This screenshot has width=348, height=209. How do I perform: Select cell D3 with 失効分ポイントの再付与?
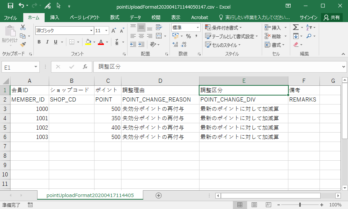pos(160,109)
